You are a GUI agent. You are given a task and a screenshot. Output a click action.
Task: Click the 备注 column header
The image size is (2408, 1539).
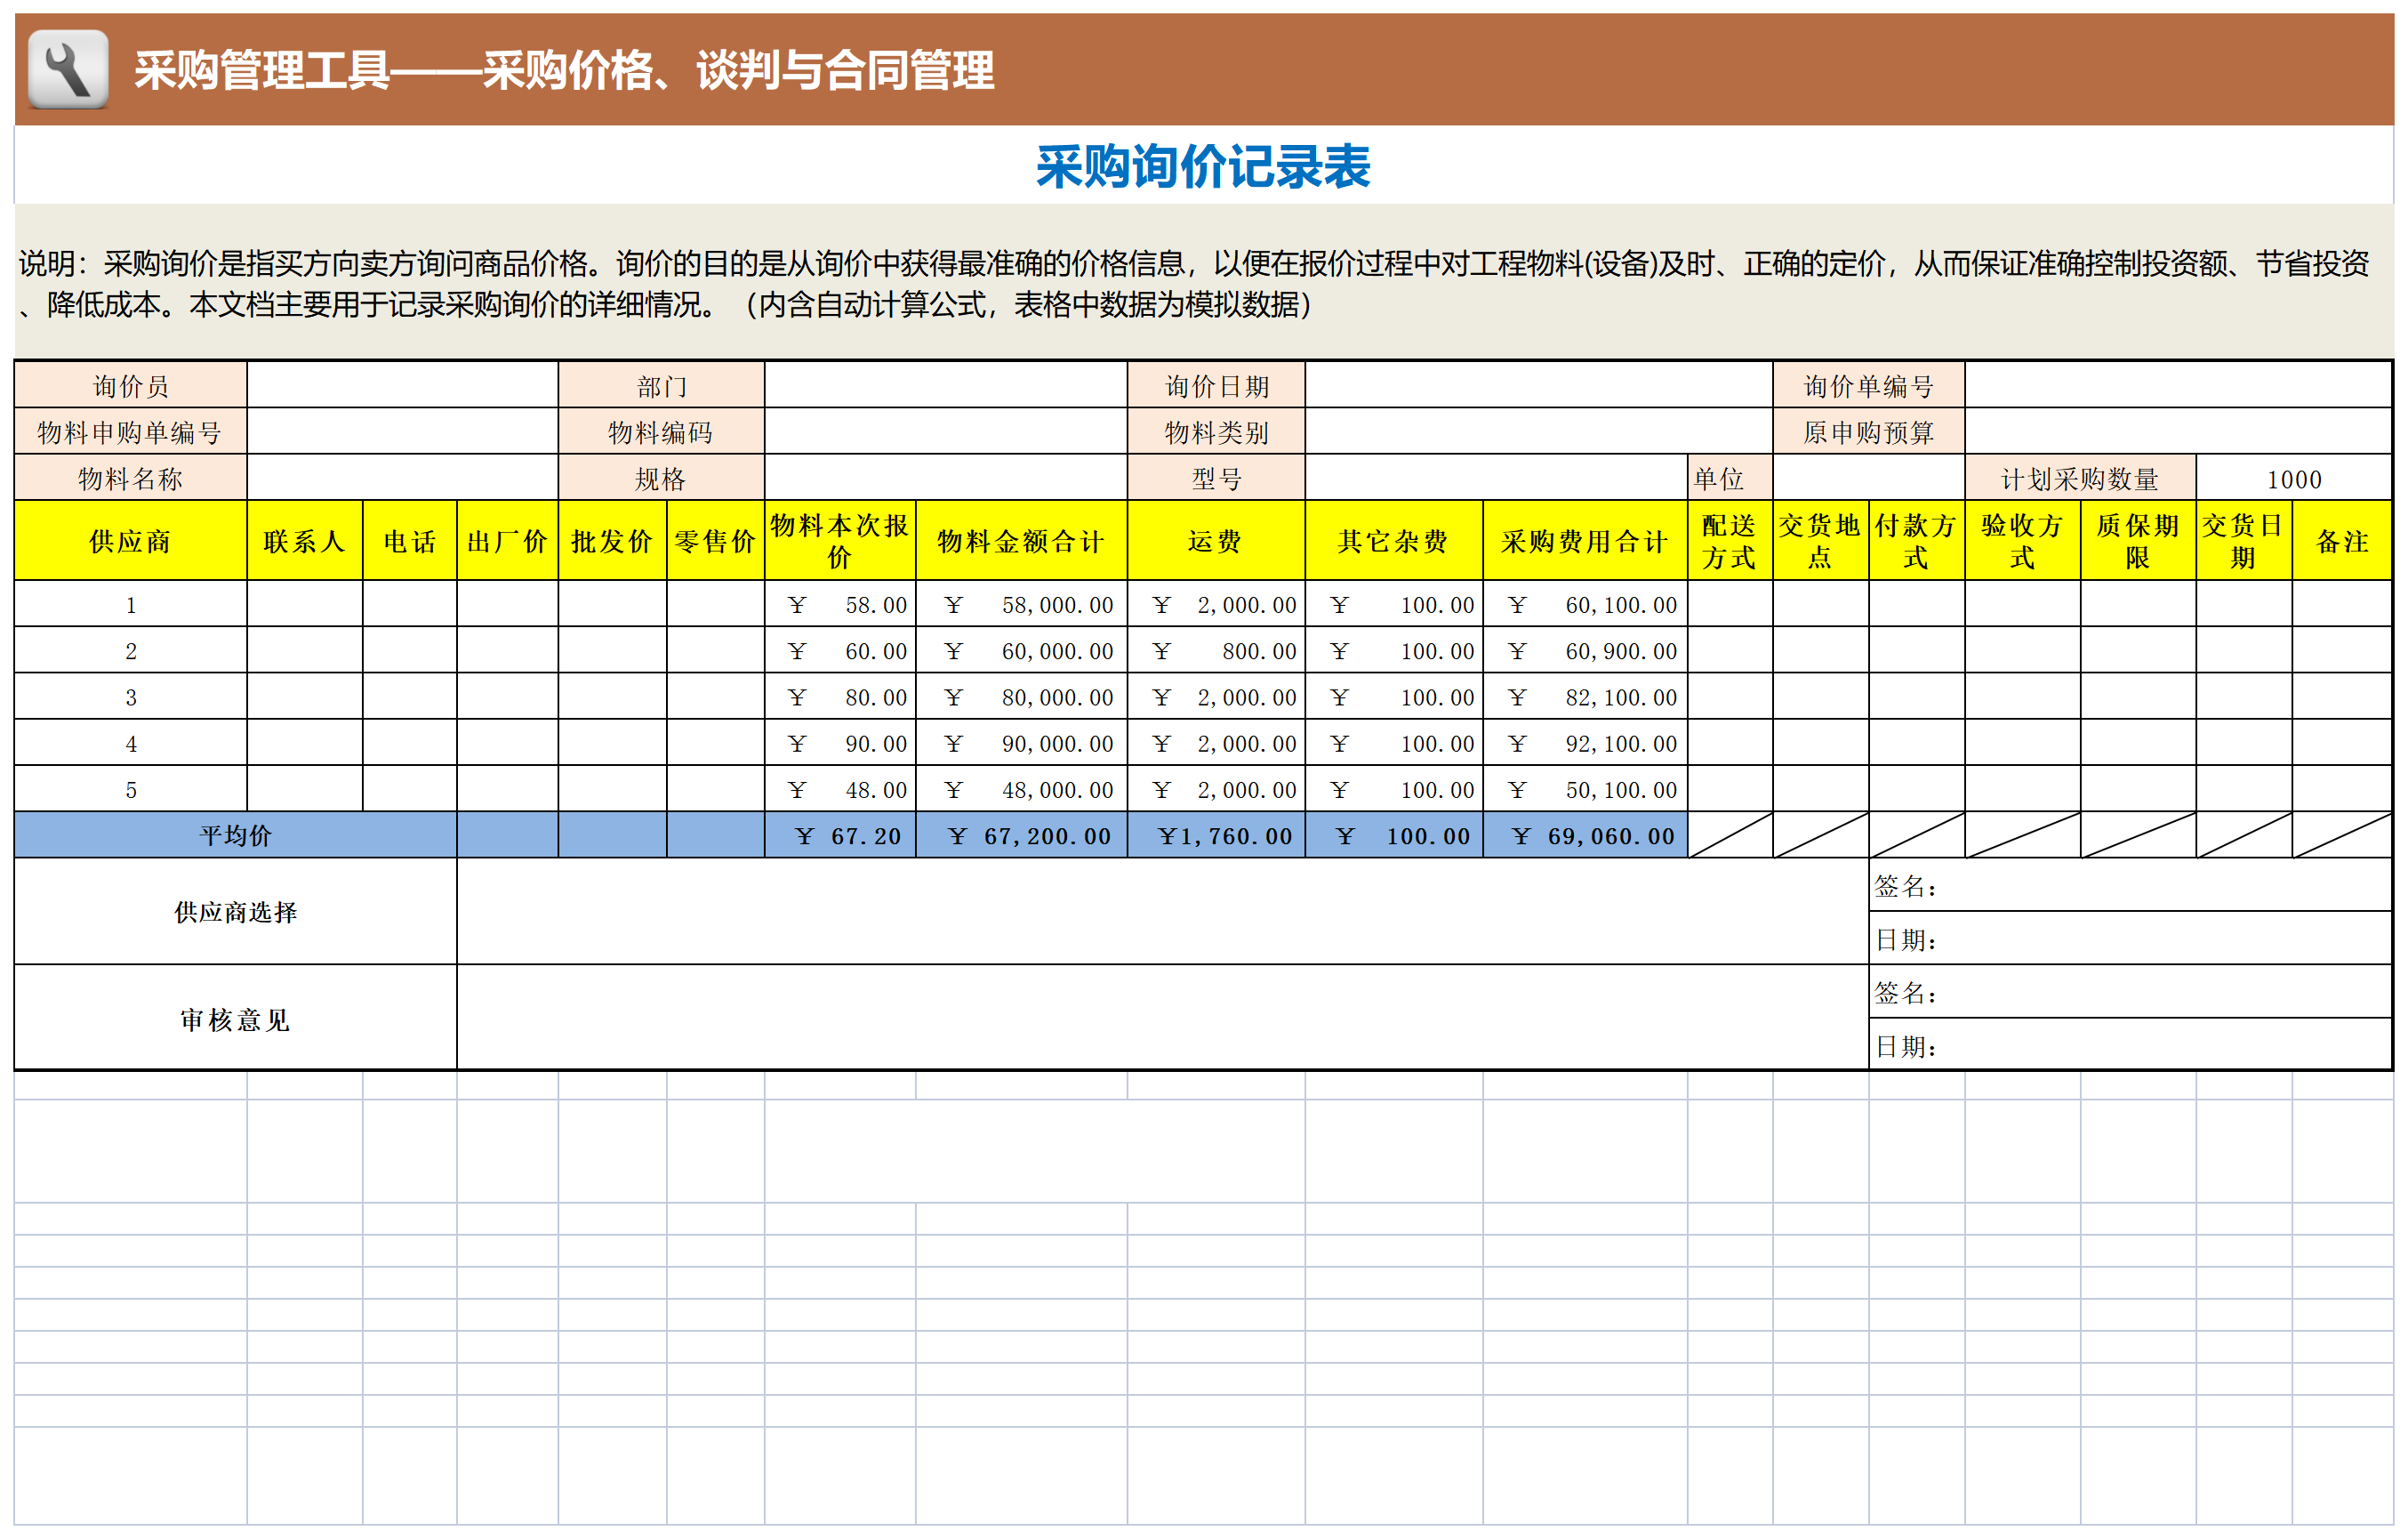[x=2341, y=540]
